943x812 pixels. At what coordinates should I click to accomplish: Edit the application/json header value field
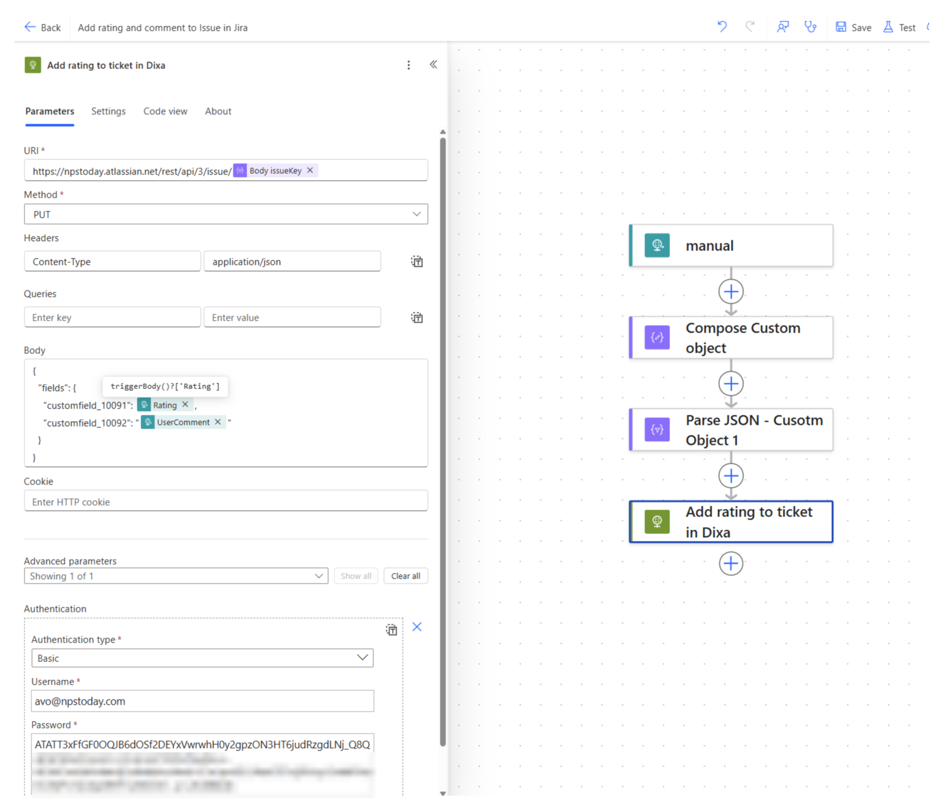point(292,262)
